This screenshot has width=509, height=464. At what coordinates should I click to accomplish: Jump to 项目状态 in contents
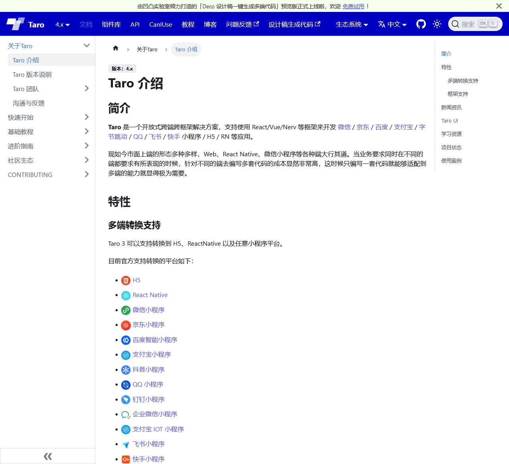(x=451, y=148)
